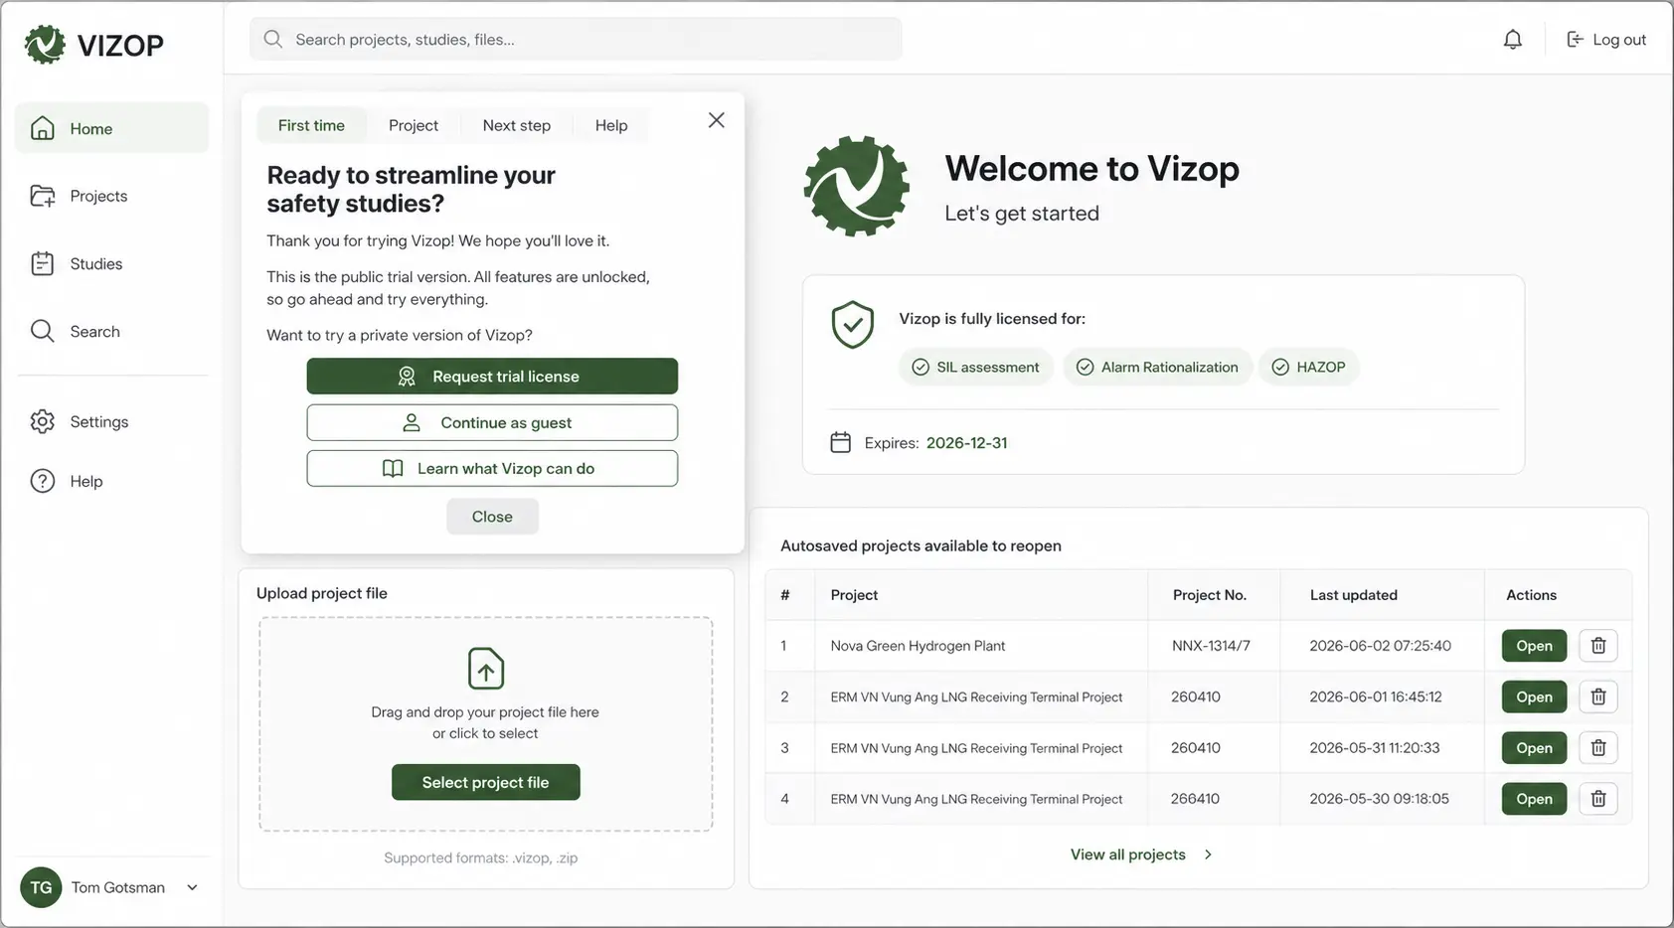Open Settings gear in sidebar
The width and height of the screenshot is (1674, 928).
[x=43, y=421]
